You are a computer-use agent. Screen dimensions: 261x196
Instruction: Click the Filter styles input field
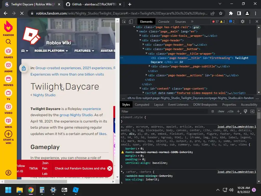pos(164,111)
